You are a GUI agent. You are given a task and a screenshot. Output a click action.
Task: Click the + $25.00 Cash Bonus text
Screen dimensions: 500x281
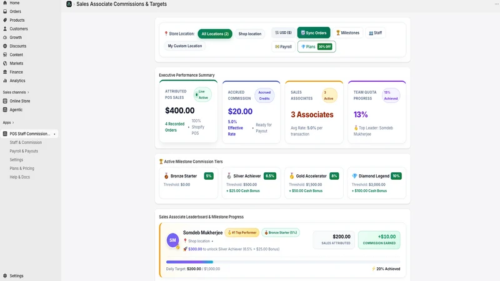243,191
